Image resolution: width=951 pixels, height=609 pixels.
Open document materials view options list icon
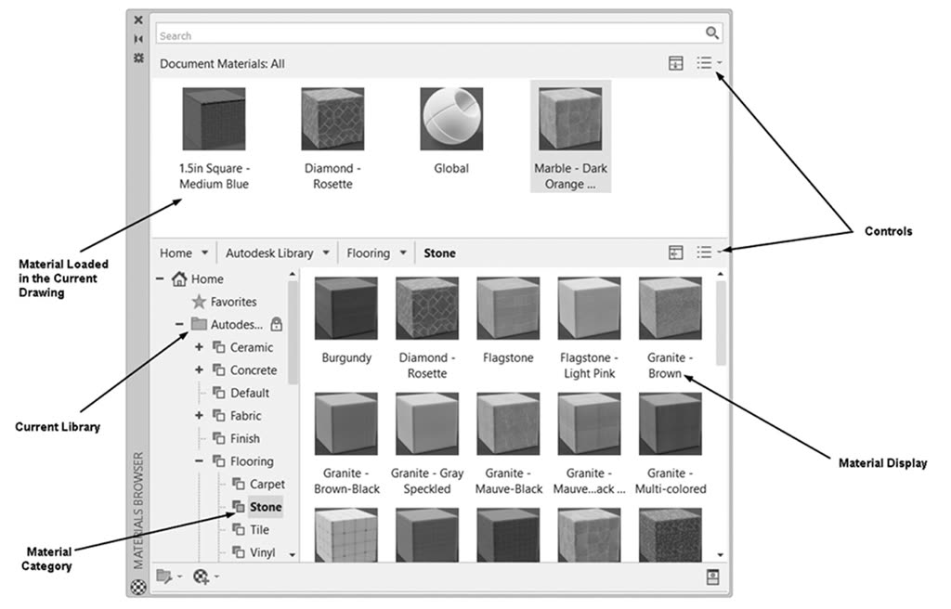pyautogui.click(x=704, y=63)
